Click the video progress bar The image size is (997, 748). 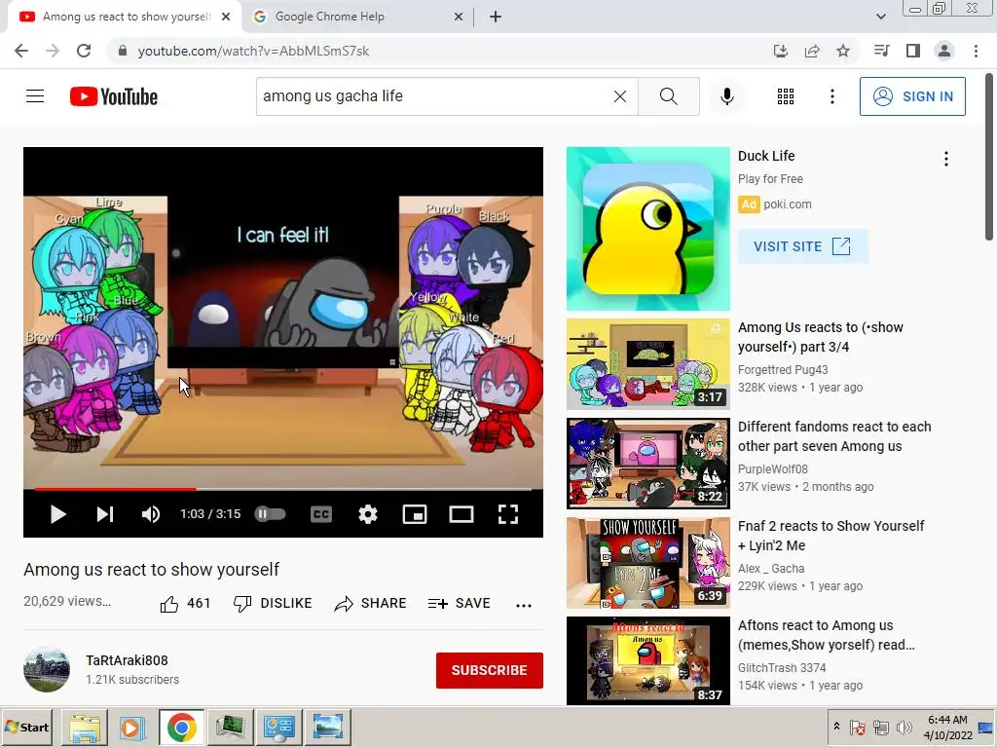pyautogui.click(x=283, y=489)
